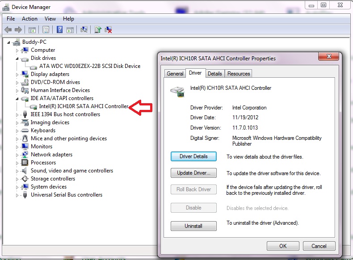
Task: Collapse the Buddy-PC root node
Action: point(8,42)
